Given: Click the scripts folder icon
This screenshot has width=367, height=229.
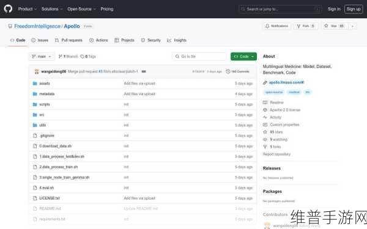Looking at the screenshot, I should (35, 104).
